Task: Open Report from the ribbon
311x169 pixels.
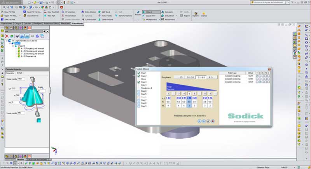Action: click(x=185, y=16)
